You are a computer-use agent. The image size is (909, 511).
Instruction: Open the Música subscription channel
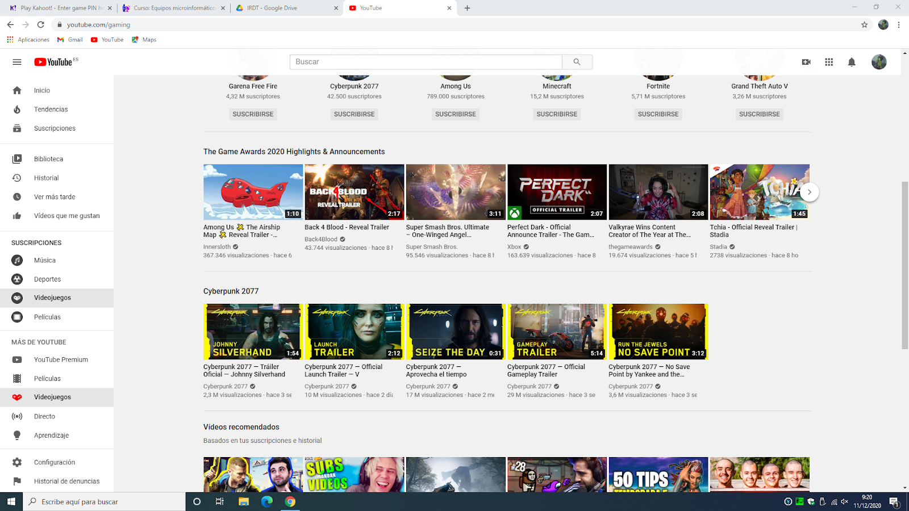[x=57, y=260]
